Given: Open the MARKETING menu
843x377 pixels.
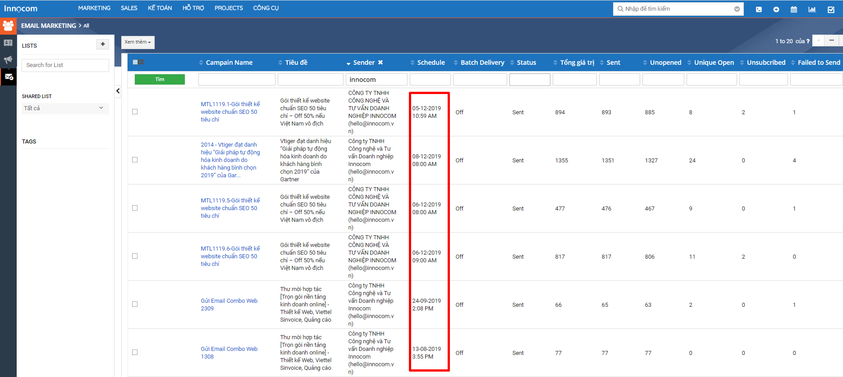Looking at the screenshot, I should click(x=94, y=8).
